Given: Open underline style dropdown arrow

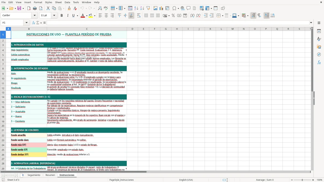Looking at the screenshot, I should (x=77, y=16).
